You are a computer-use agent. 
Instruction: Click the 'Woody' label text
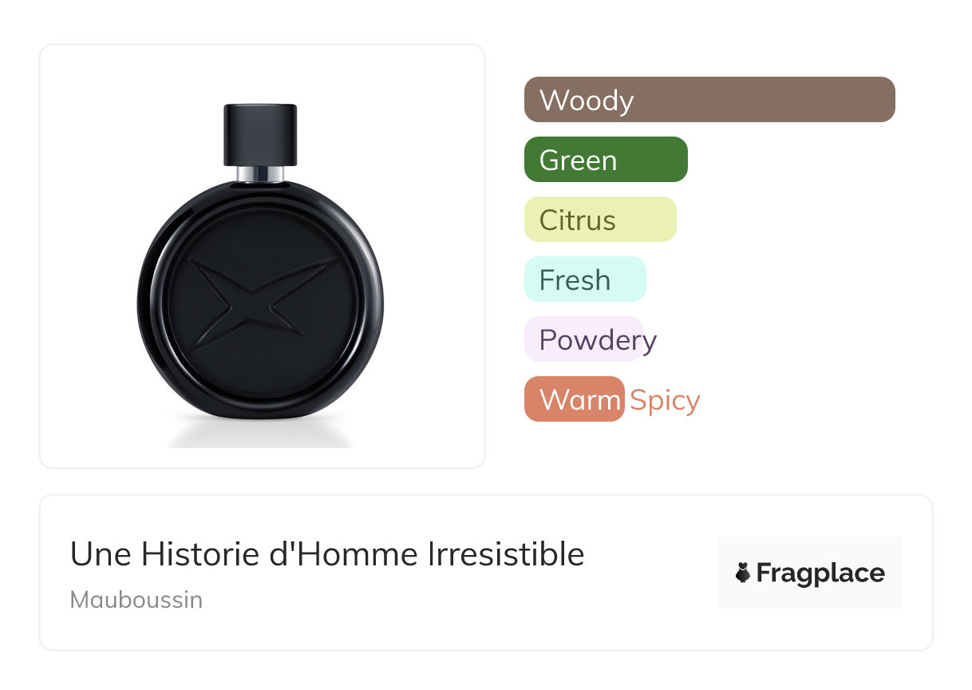coord(587,101)
